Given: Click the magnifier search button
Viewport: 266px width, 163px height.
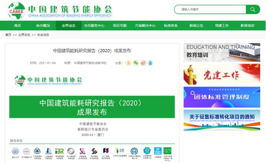Looking at the screenshot, I should [x=253, y=10].
